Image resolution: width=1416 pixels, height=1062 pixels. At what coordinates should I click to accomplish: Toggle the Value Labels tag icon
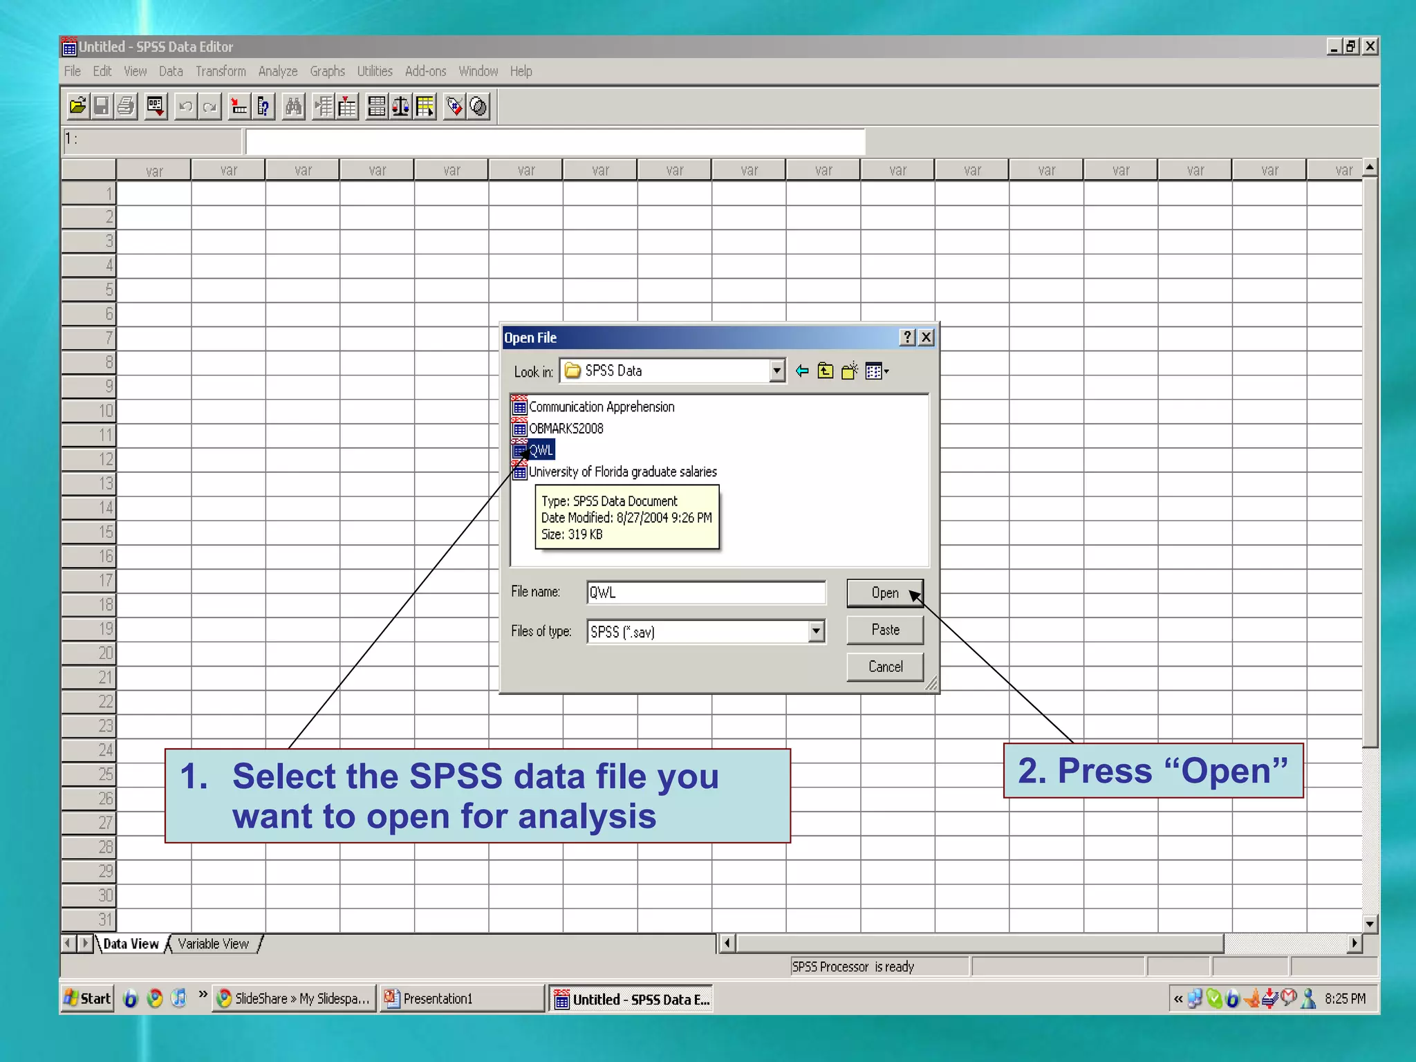[454, 106]
